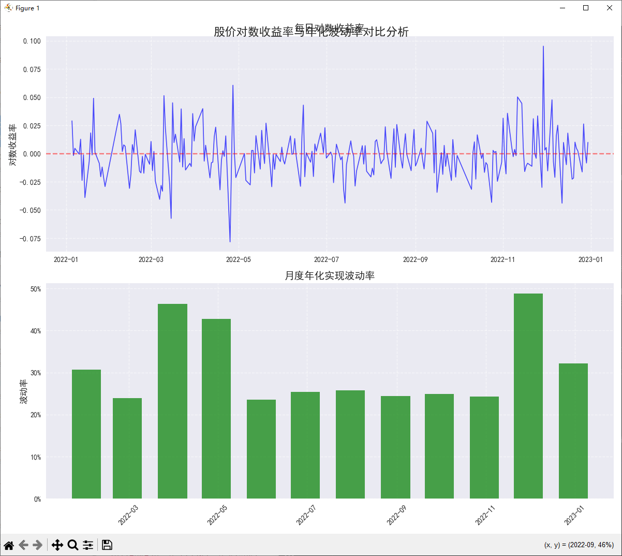Click the tallest green bar near 49%
The image size is (622, 556).
[x=528, y=396]
